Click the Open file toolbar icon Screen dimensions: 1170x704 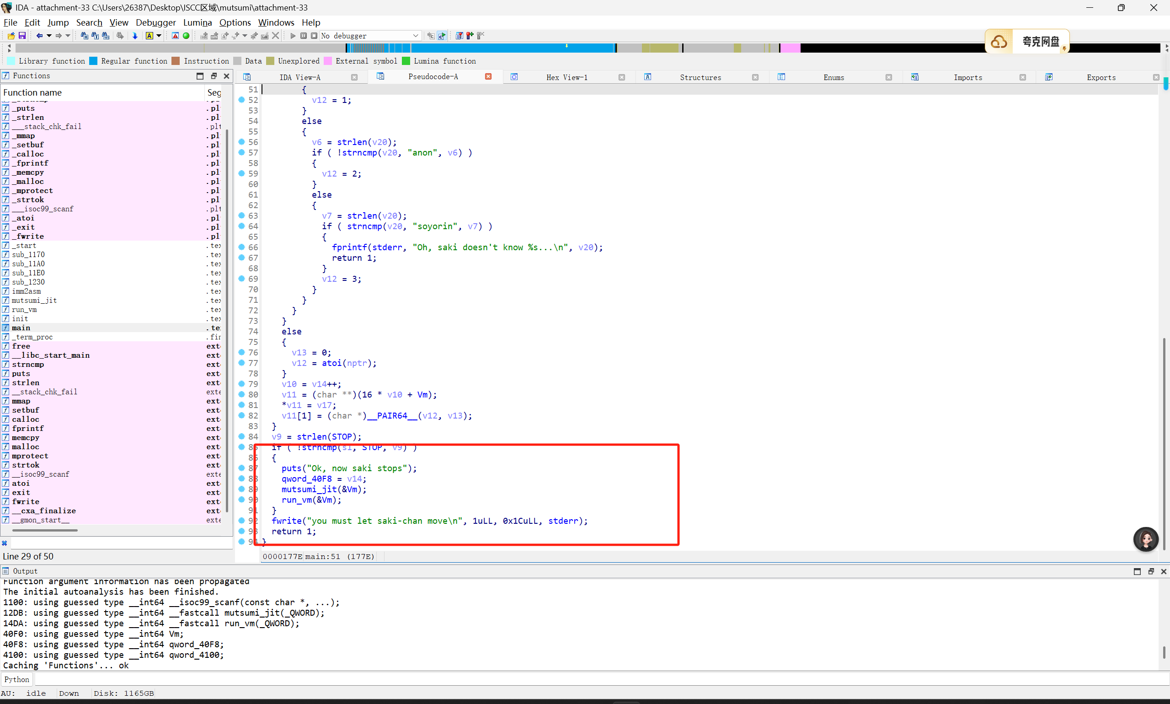11,36
